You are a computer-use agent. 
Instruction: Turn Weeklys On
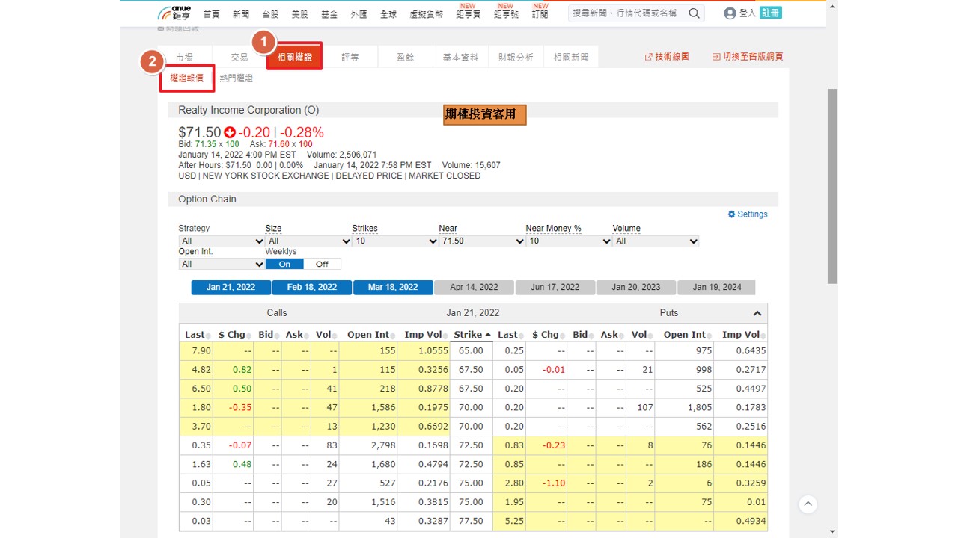(284, 264)
